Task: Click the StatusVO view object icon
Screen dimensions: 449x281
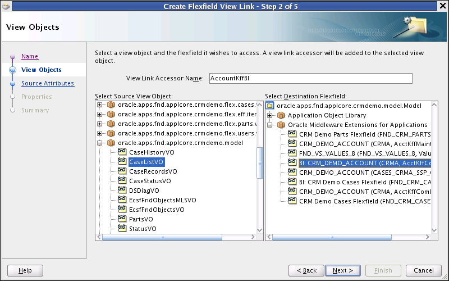Action: (x=122, y=228)
